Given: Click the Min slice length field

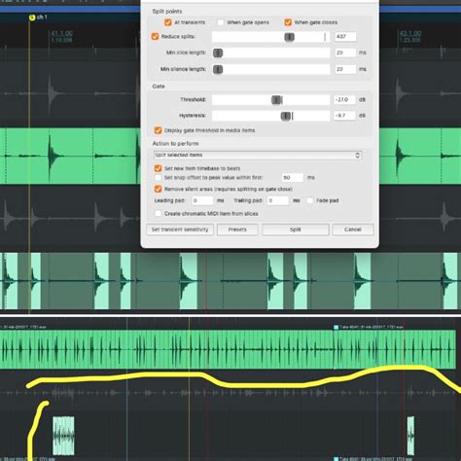Looking at the screenshot, I should point(345,53).
